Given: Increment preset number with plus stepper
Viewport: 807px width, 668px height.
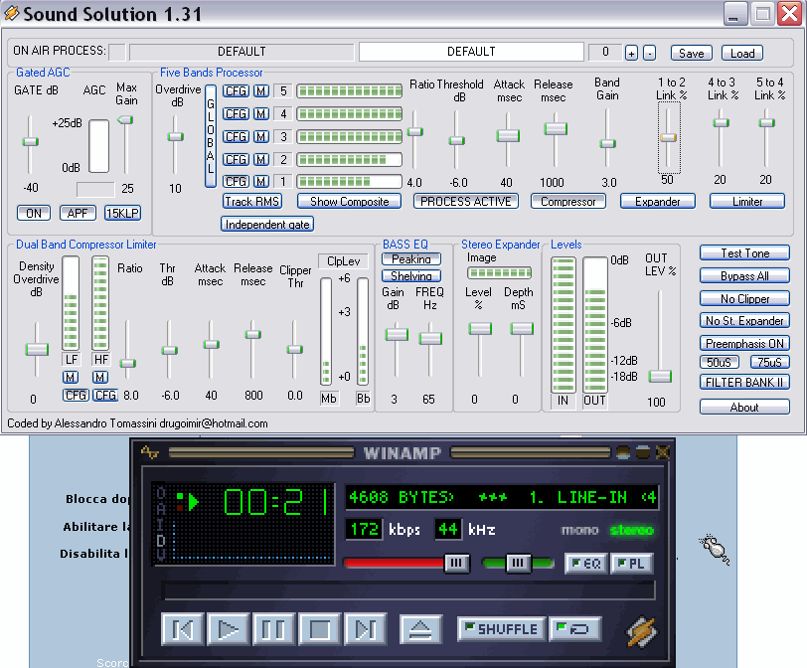Looking at the screenshot, I should click(x=633, y=53).
